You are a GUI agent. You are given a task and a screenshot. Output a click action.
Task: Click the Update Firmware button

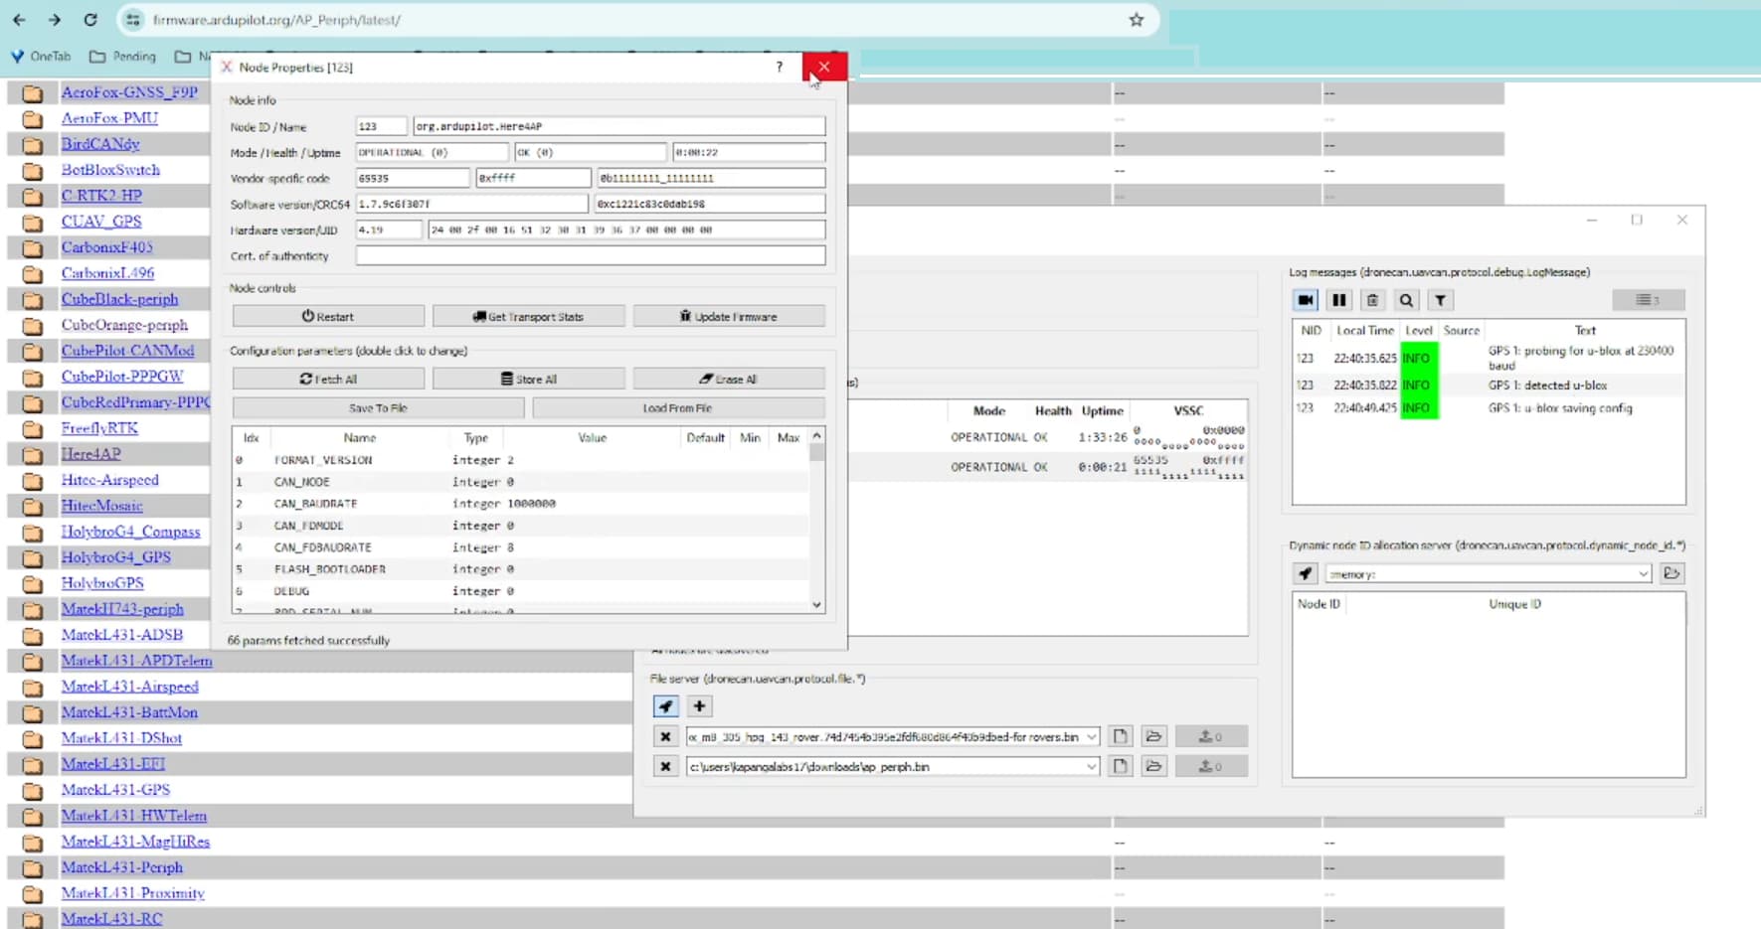pos(729,316)
